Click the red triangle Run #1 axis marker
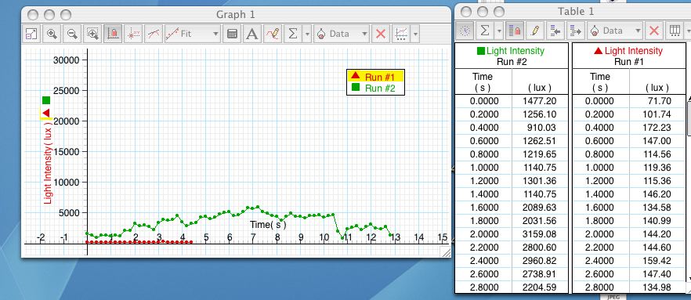 (x=45, y=114)
